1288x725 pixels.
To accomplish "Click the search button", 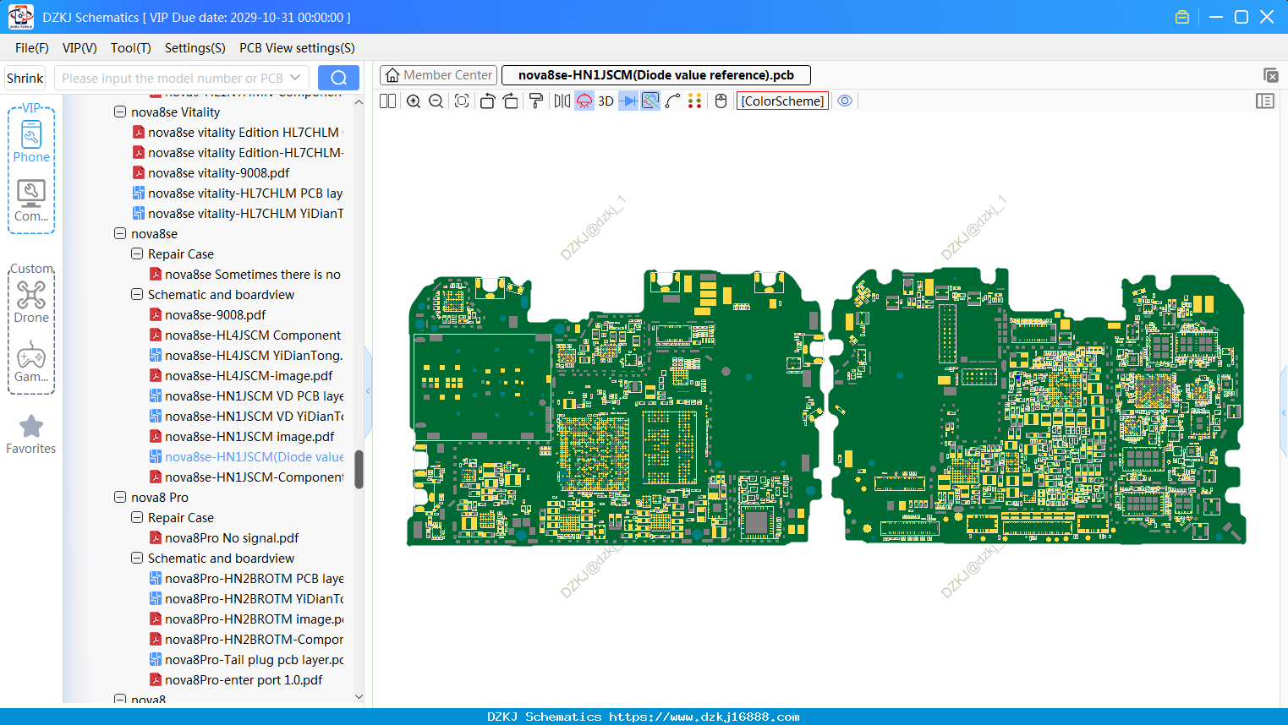I will coord(338,78).
